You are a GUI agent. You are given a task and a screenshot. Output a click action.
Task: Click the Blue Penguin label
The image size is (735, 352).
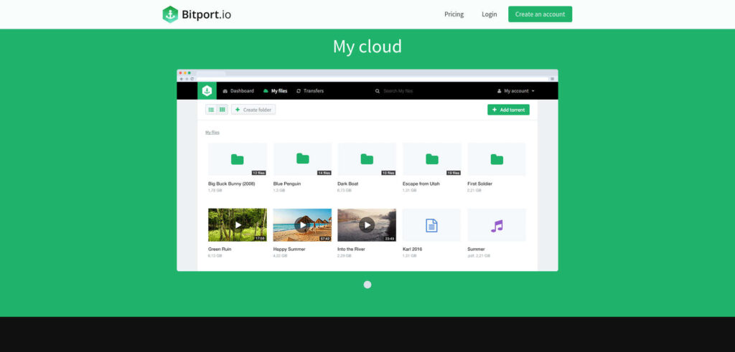click(287, 184)
